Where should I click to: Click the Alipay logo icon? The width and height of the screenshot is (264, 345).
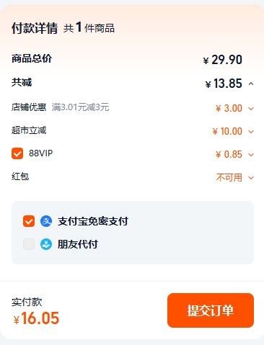click(46, 221)
